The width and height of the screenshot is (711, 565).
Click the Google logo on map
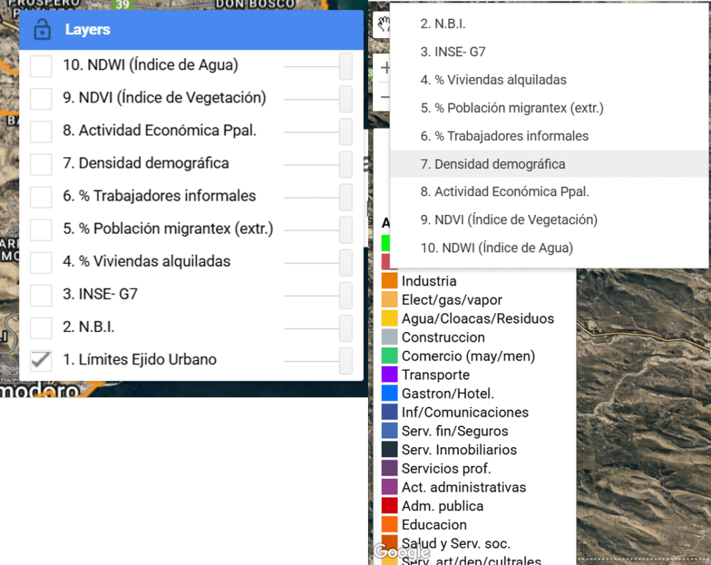click(x=401, y=551)
